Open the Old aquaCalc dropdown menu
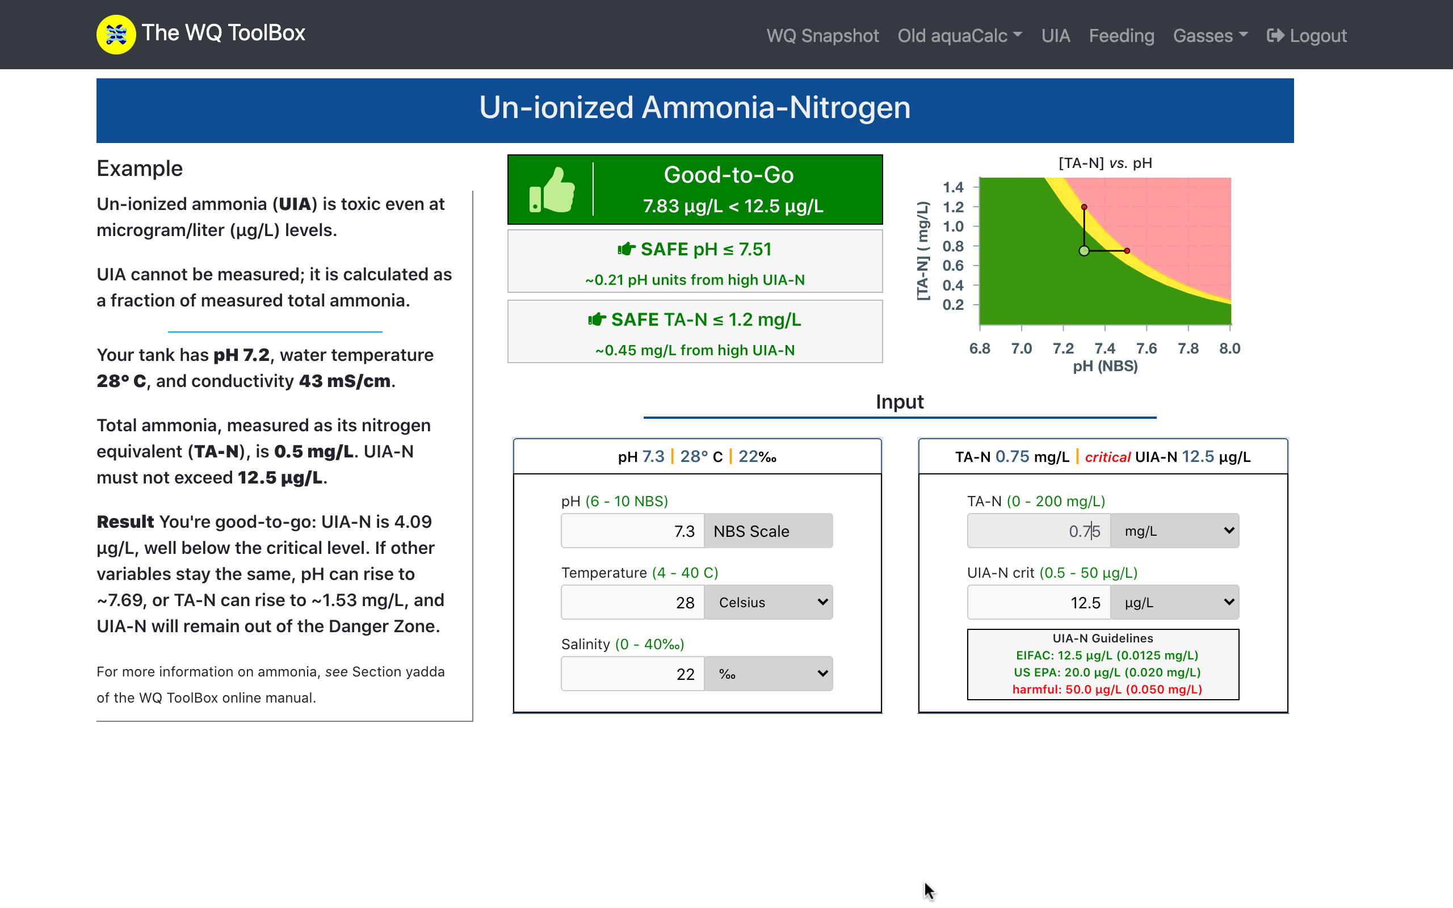Image resolution: width=1453 pixels, height=908 pixels. (959, 35)
